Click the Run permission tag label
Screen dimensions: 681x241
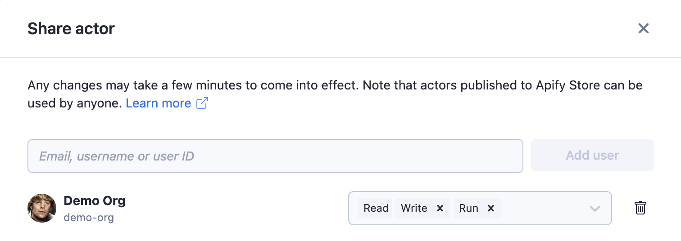pos(468,208)
